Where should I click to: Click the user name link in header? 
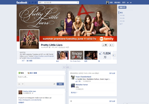(111, 3)
